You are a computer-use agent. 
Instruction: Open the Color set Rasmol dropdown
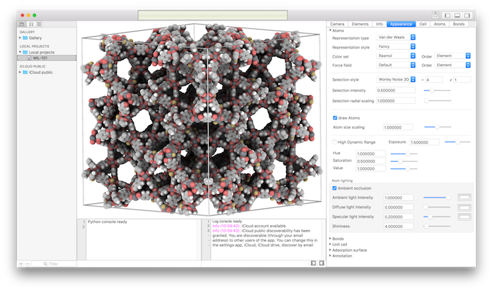click(396, 55)
